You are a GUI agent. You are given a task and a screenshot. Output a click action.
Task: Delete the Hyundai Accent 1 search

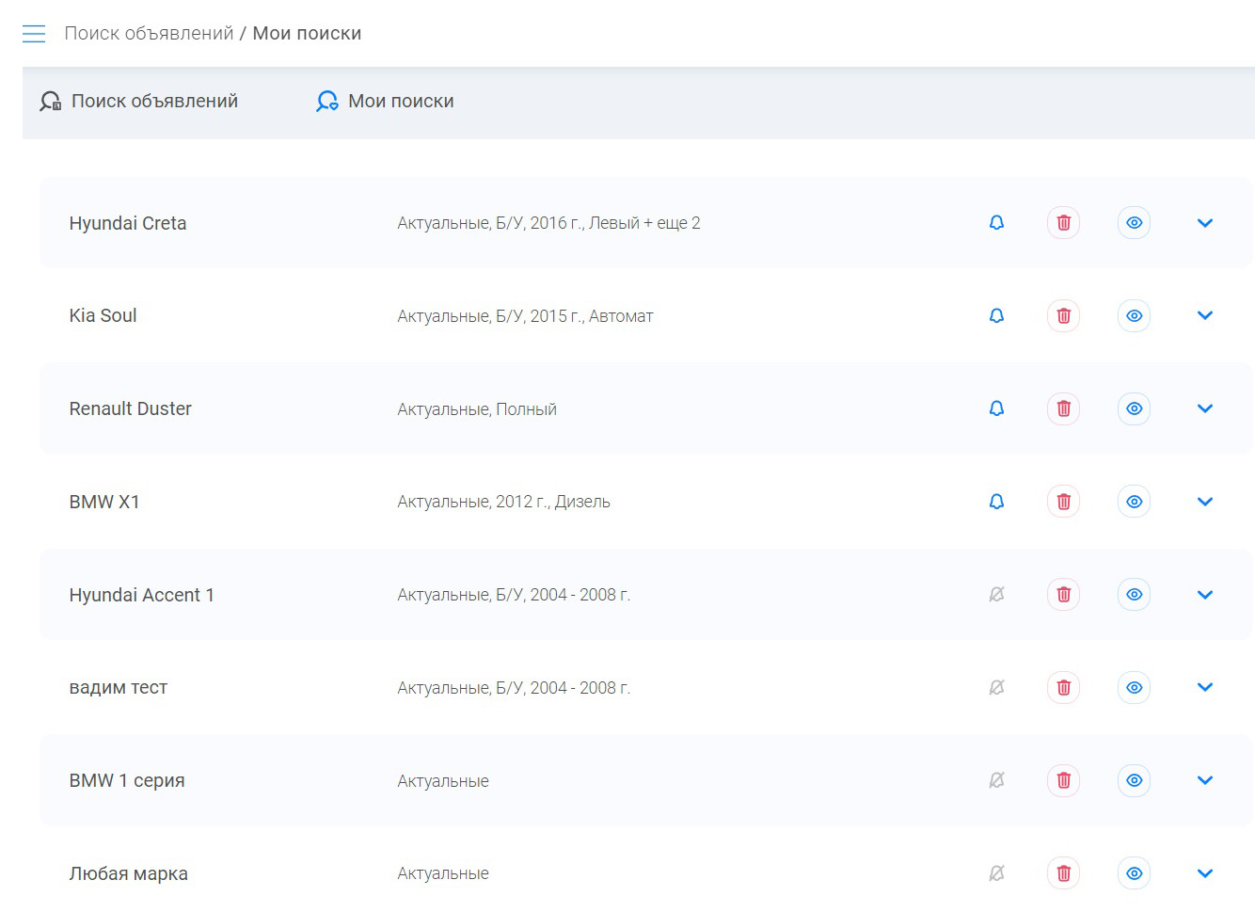point(1064,595)
